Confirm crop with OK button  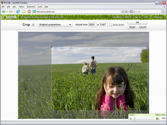click(137, 22)
